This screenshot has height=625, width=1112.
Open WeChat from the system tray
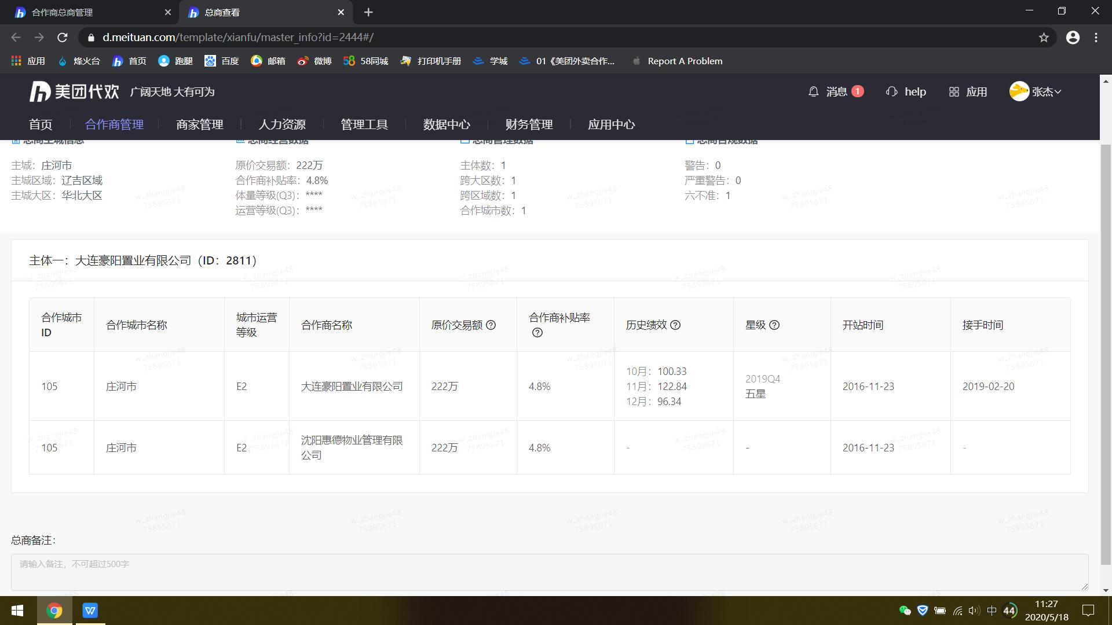tap(905, 611)
